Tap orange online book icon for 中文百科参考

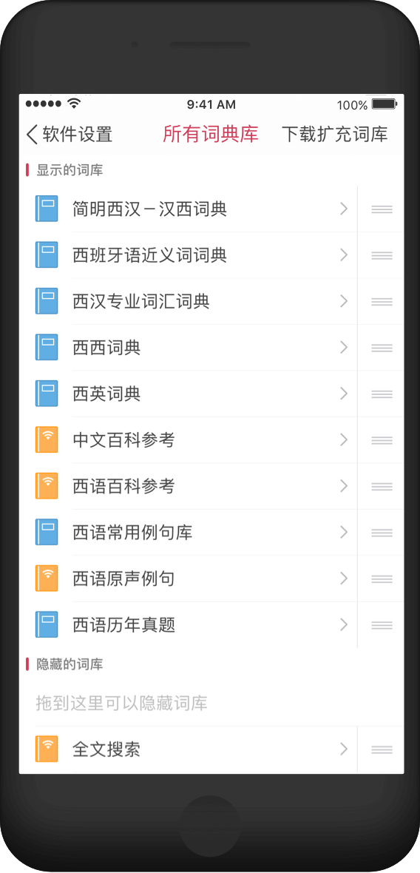point(47,440)
